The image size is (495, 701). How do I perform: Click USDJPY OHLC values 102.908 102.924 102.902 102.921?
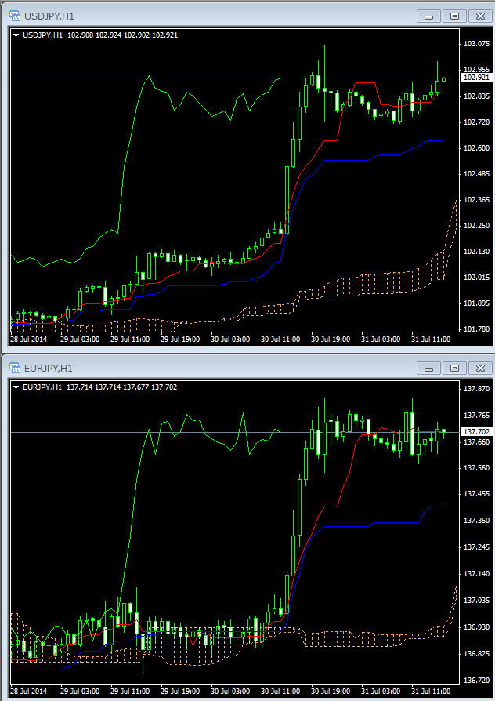[x=122, y=35]
